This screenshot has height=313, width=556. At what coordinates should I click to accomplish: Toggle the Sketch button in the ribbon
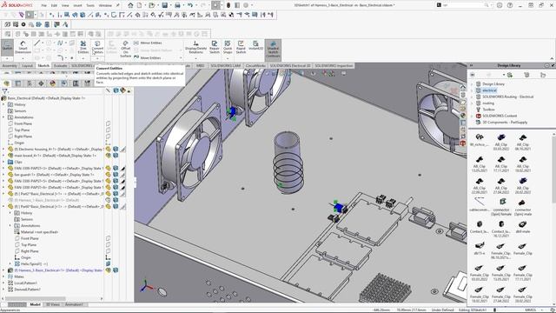(x=7, y=47)
